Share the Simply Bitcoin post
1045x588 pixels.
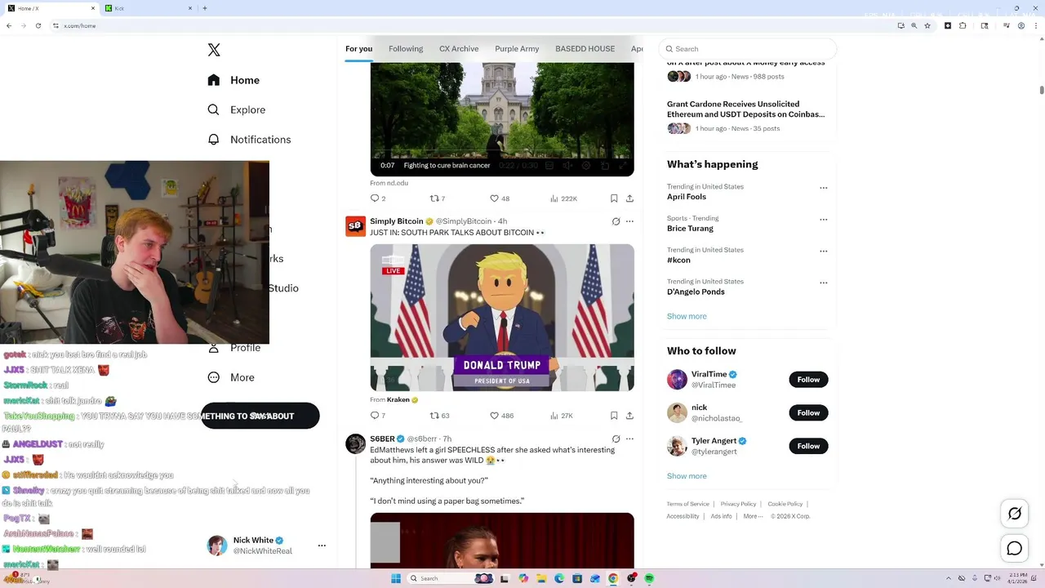[629, 416]
